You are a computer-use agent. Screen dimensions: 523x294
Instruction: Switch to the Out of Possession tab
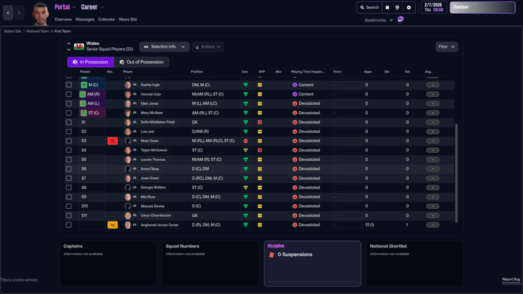141,62
